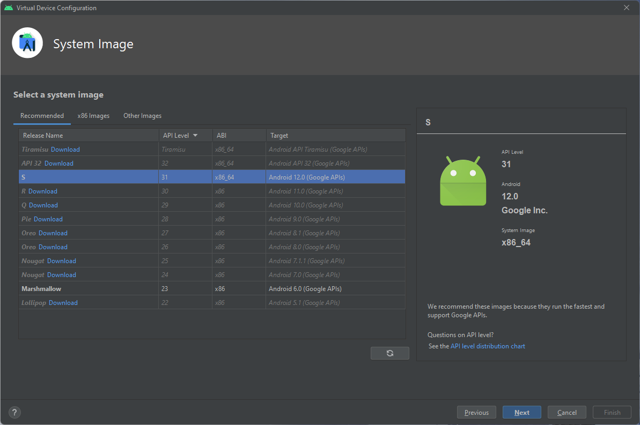Click the x86_64 system image value

(x=516, y=243)
